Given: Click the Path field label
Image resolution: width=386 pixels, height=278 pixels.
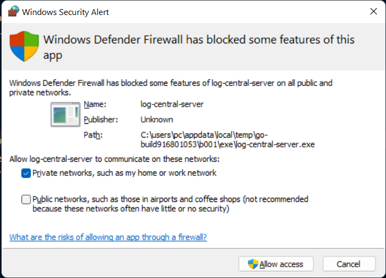Looking at the screenshot, I should [x=93, y=135].
